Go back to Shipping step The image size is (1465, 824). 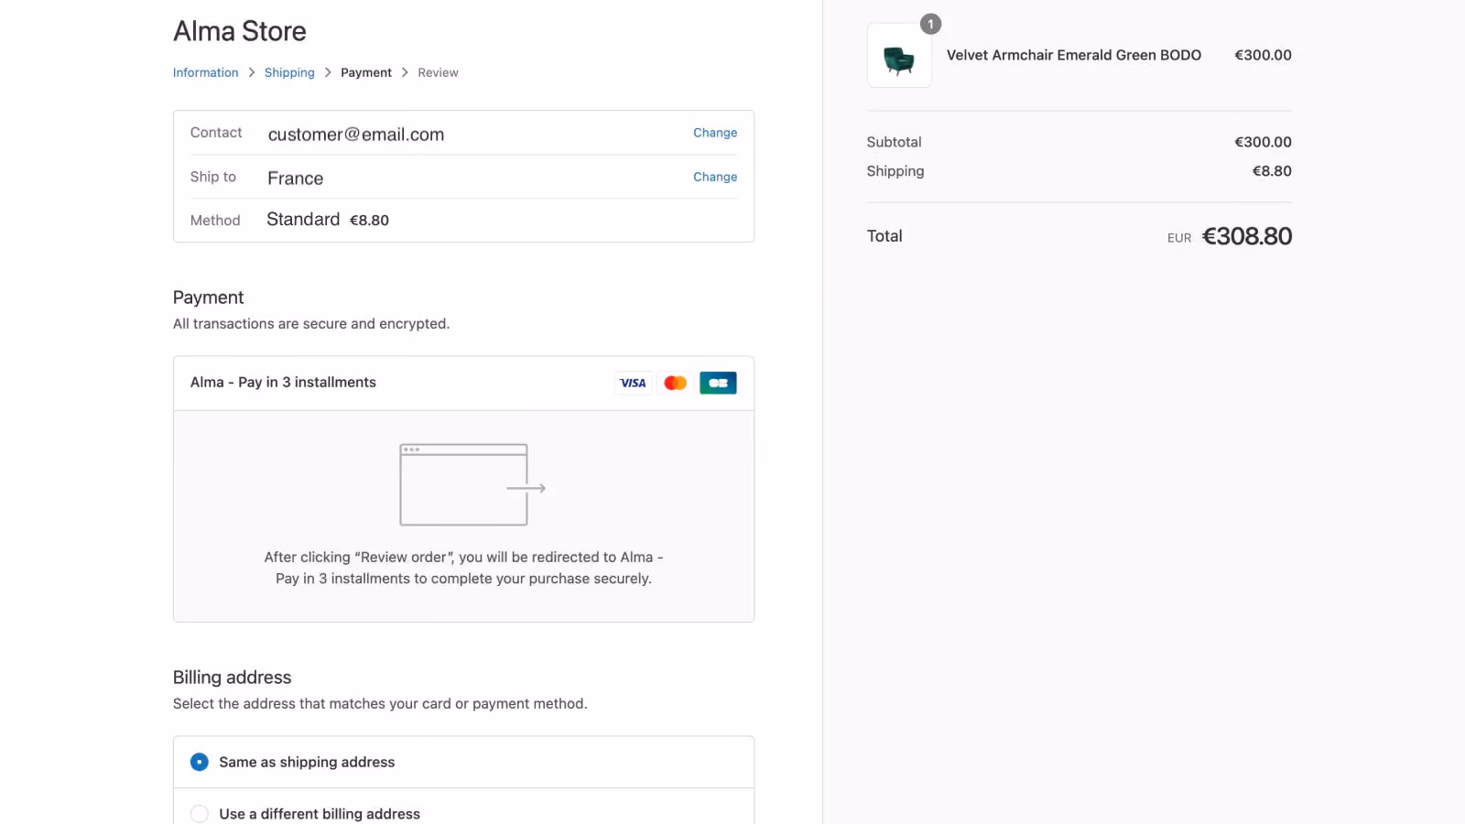pyautogui.click(x=289, y=72)
